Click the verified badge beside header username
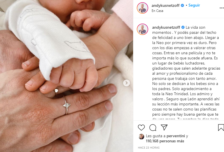The height and width of the screenshot is (152, 224). point(182,5)
